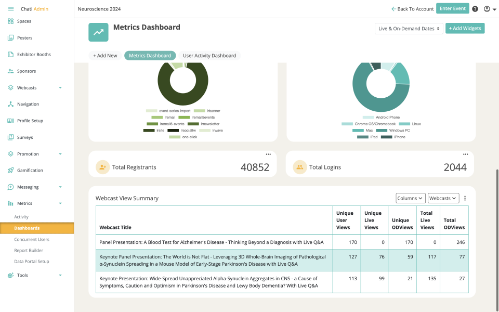
Task: Toggle the iPhone legend swatch
Action: (x=387, y=137)
